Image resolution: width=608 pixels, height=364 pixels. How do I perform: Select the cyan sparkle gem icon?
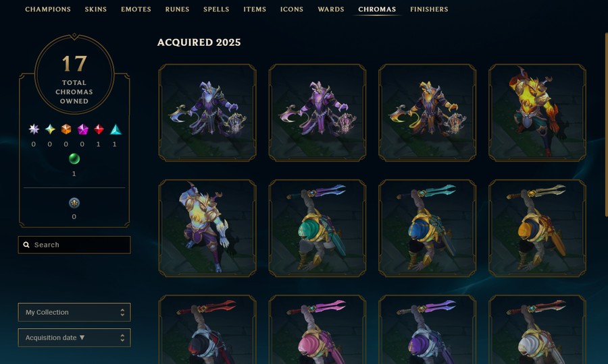(x=50, y=129)
